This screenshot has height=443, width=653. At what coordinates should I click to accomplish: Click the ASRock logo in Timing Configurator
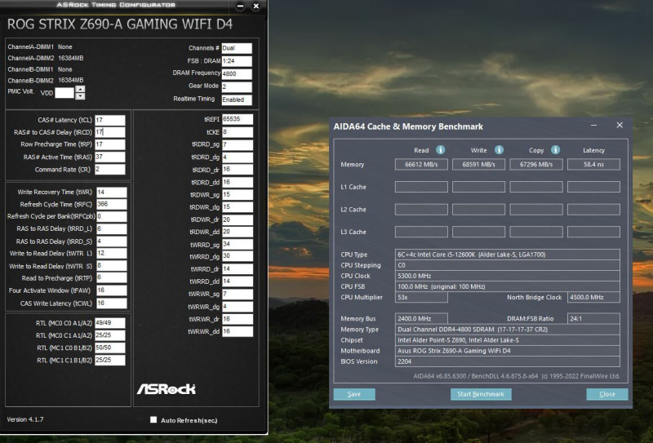[167, 389]
